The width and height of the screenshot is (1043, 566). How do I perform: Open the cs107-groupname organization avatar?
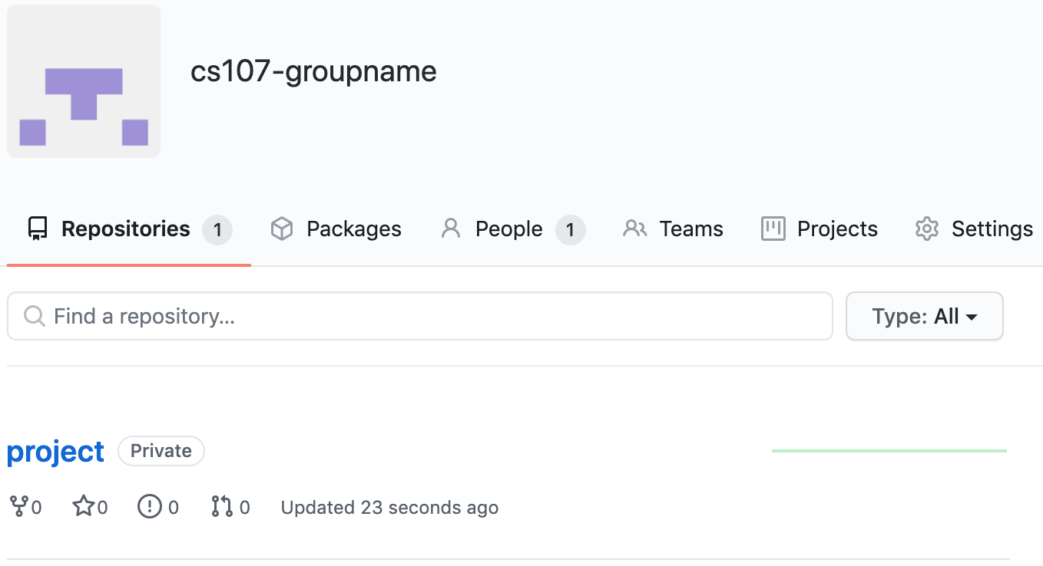84,81
